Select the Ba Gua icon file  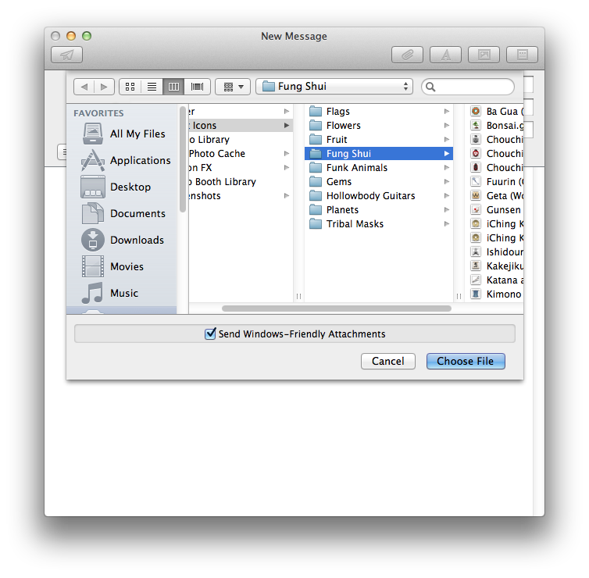click(494, 111)
